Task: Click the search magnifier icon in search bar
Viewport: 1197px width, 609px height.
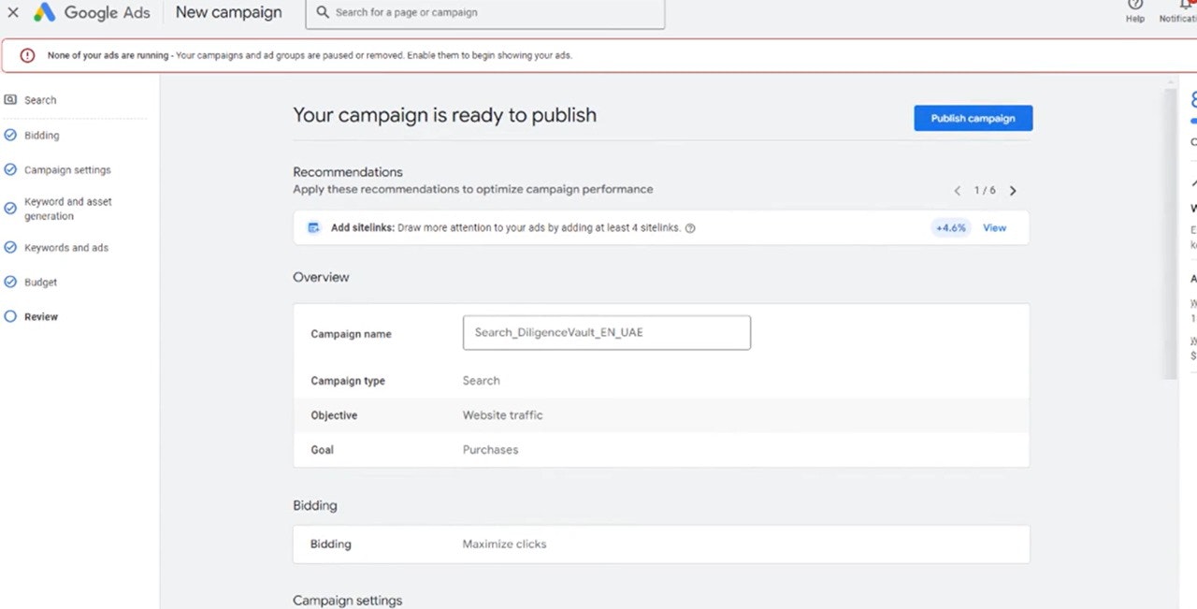Action: pyautogui.click(x=323, y=13)
